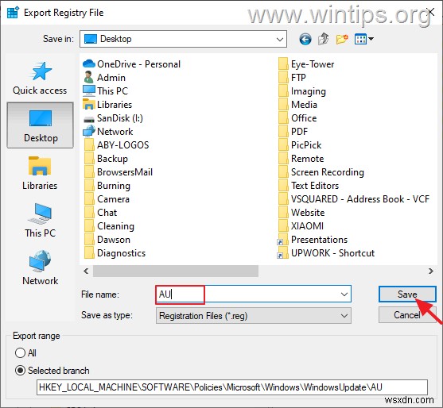This screenshot has height=408, width=443.
Task: Select the Dawson folder
Action: 107,240
